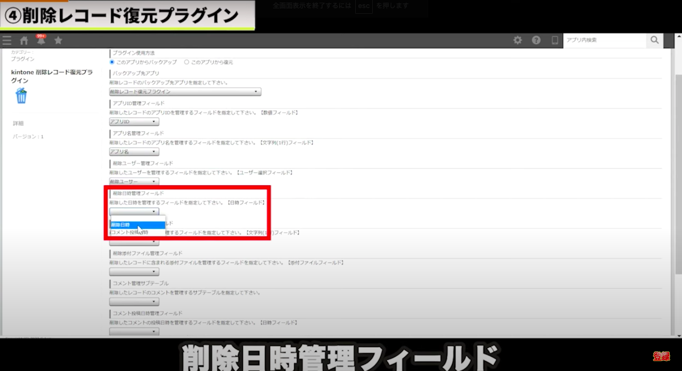Click the search magnifier icon
This screenshot has height=371, width=682.
tap(655, 40)
